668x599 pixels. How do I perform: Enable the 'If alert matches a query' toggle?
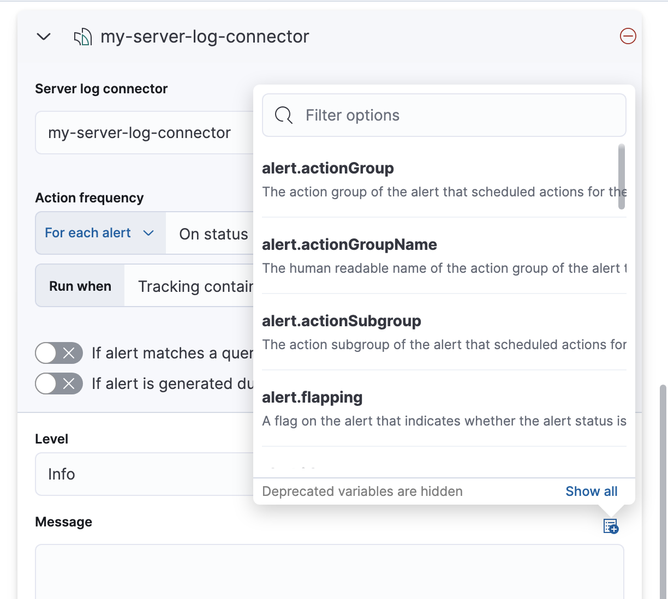59,354
